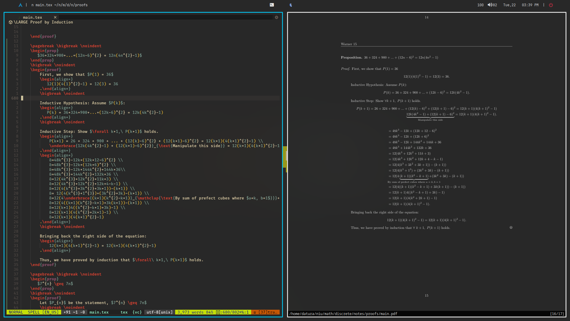Click the utf-8[unix] encoding segment
Viewport: 570px width, 321px height.
[159, 312]
